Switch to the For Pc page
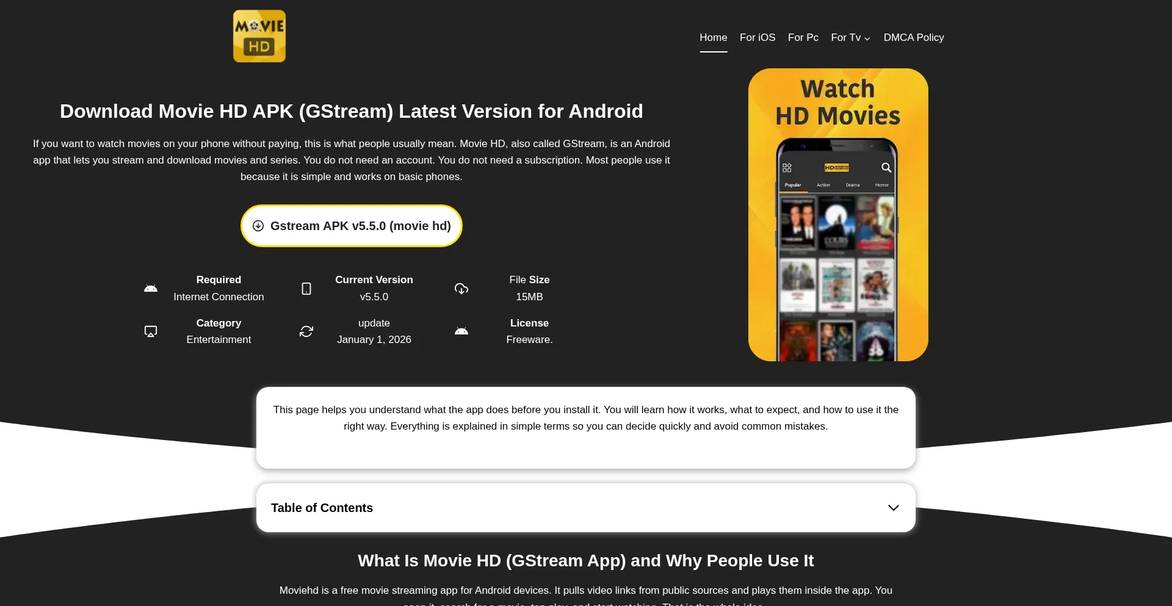The image size is (1172, 606). (x=803, y=37)
